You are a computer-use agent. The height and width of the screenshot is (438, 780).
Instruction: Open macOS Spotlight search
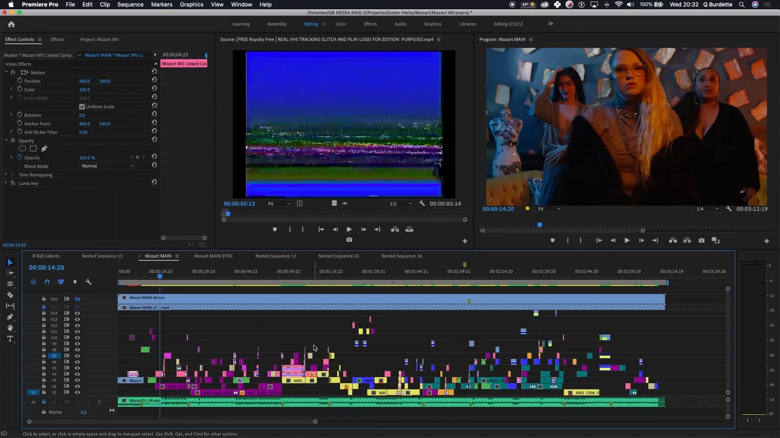[x=742, y=4]
